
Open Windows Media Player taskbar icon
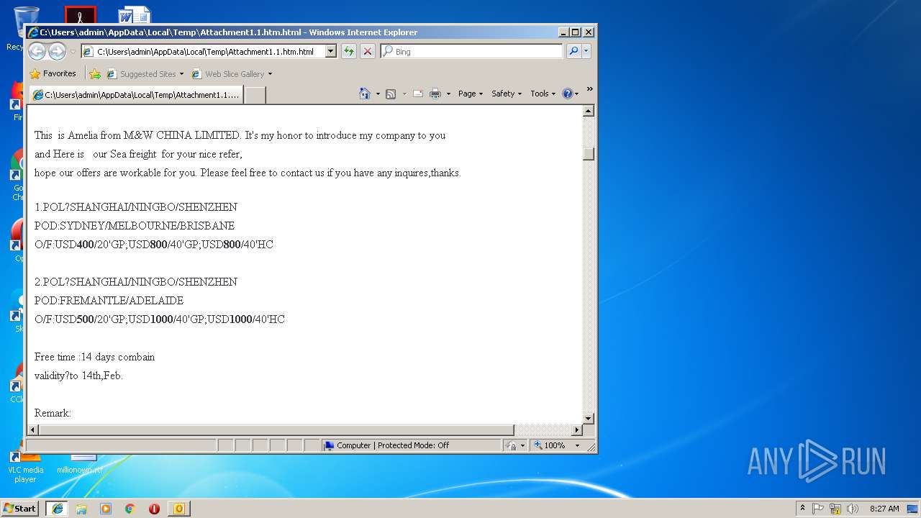click(x=106, y=509)
